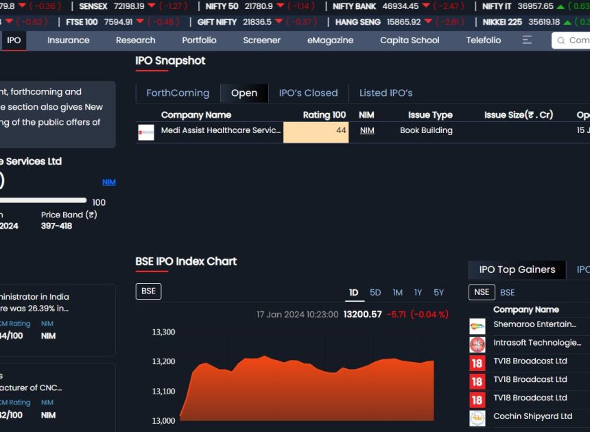Open Shemaroo Entertain… gainer row
Image resolution: width=590 pixels, height=432 pixels.
tap(530, 326)
